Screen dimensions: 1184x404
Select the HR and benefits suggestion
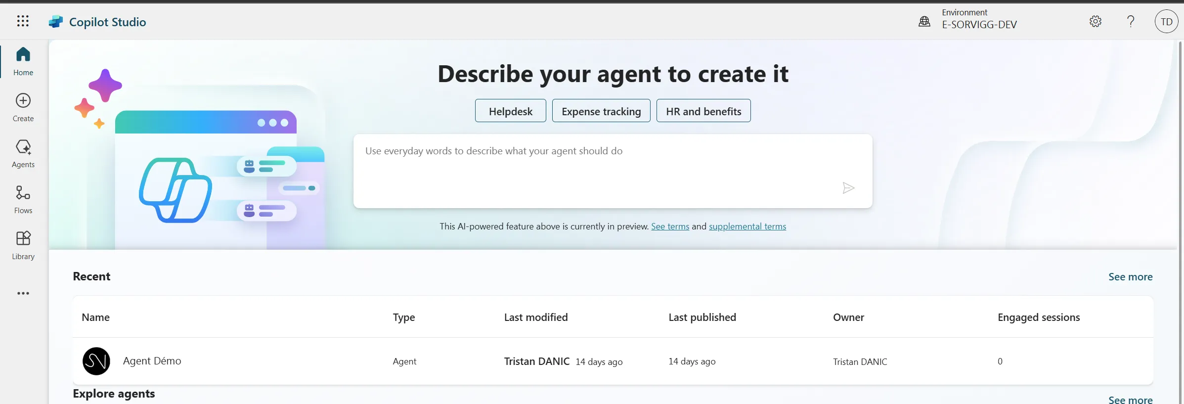tap(703, 111)
